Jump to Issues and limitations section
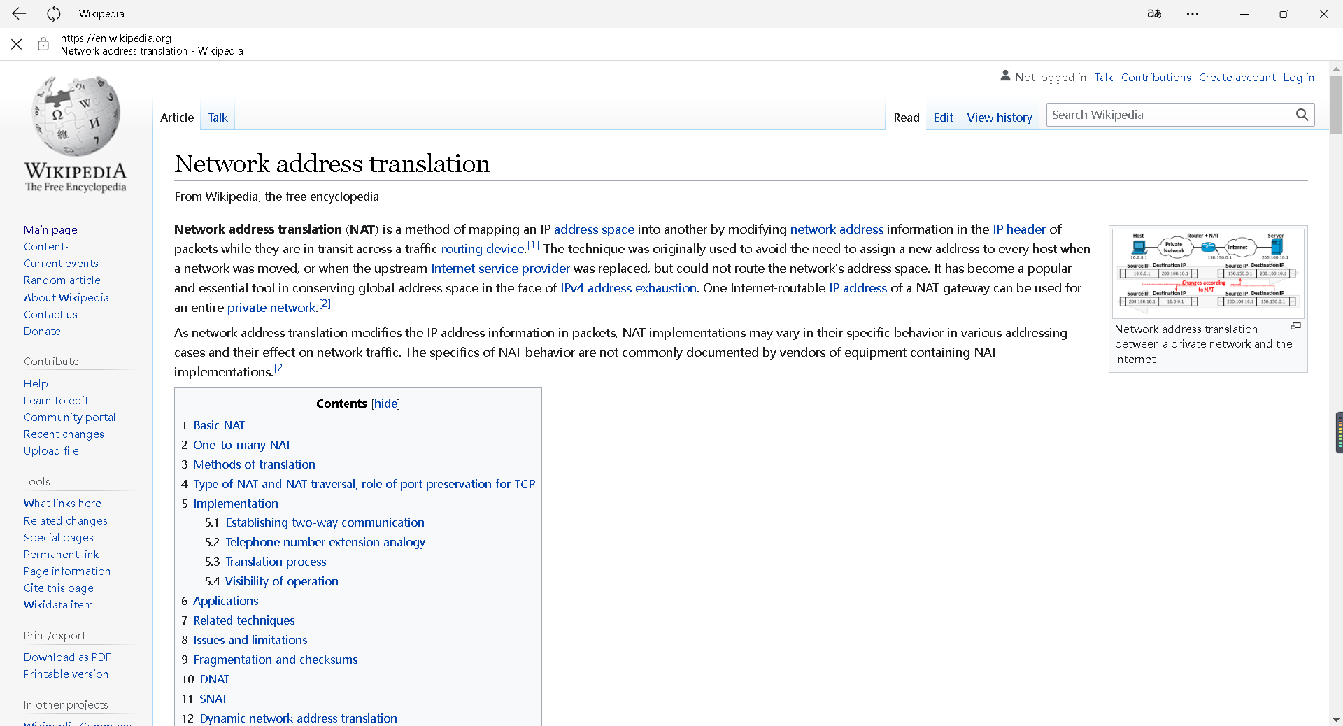The width and height of the screenshot is (1343, 726). pyautogui.click(x=250, y=640)
